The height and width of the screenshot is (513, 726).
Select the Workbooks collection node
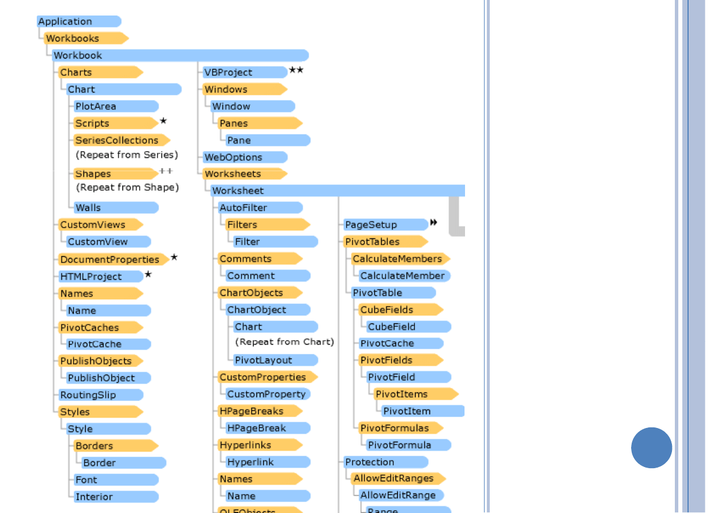point(86,38)
